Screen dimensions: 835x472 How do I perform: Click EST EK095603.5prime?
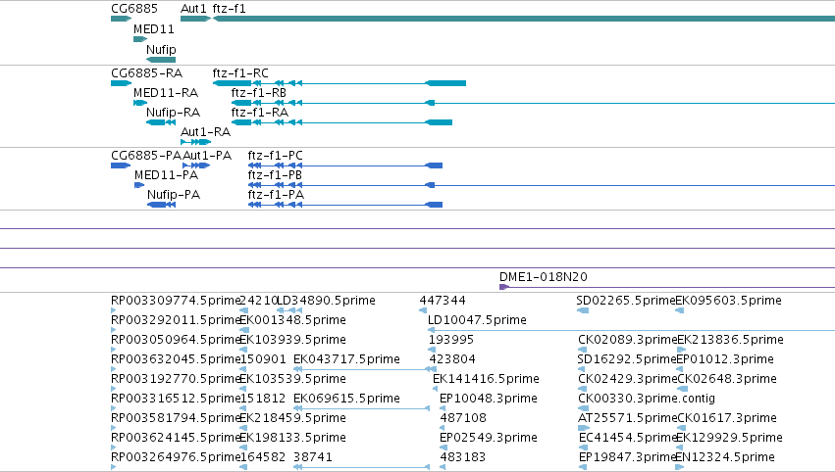point(728,301)
